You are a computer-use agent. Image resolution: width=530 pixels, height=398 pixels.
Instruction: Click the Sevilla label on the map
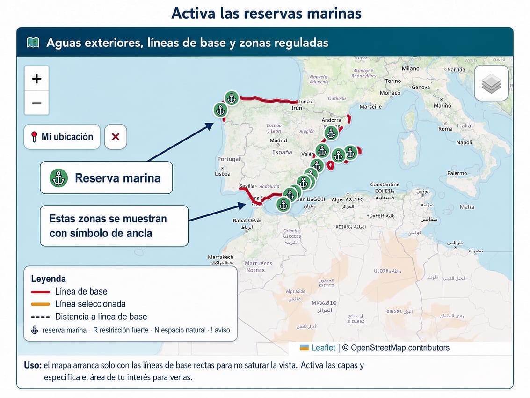click(x=247, y=186)
